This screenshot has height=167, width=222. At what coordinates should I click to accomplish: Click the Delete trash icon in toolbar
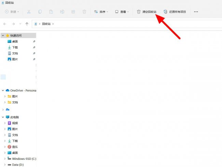pyautogui.click(x=84, y=12)
